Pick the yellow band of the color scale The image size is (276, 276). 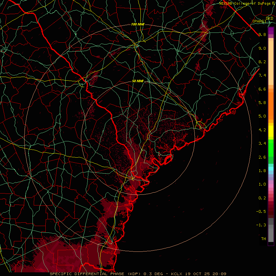[x=271, y=131]
